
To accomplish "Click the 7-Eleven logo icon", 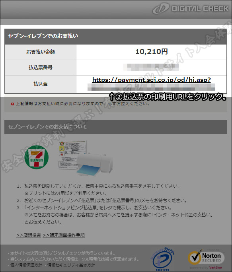I will (x=37, y=157).
